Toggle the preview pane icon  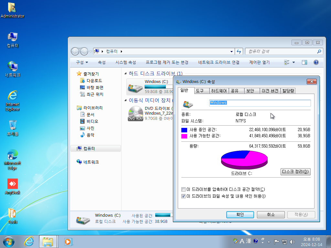(x=304, y=62)
